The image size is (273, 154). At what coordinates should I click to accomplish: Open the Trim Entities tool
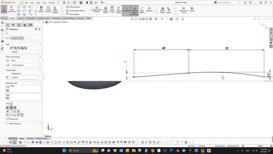click(41, 9)
